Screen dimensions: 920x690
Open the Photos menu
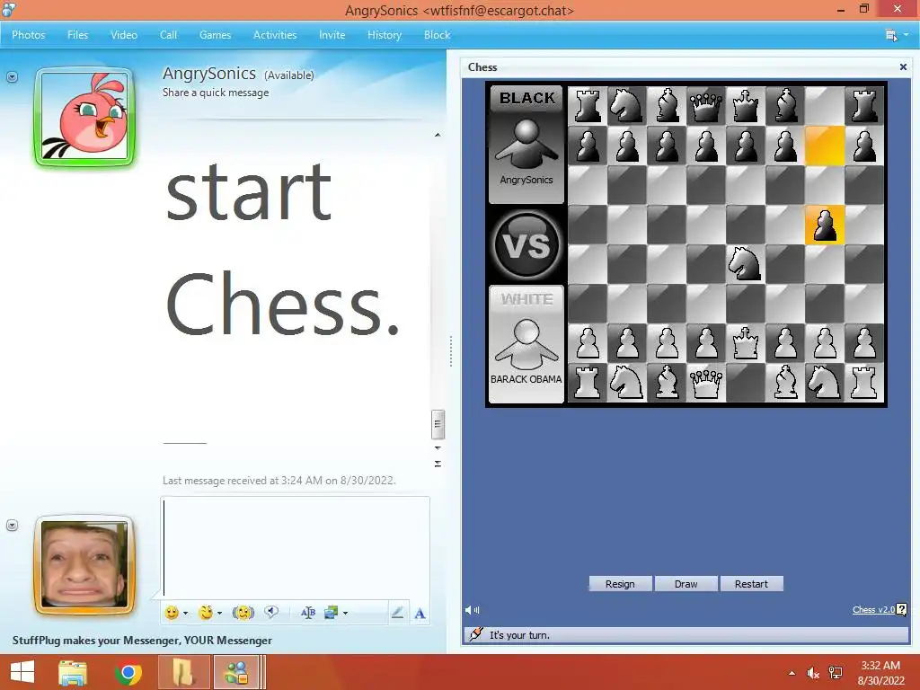pos(28,35)
